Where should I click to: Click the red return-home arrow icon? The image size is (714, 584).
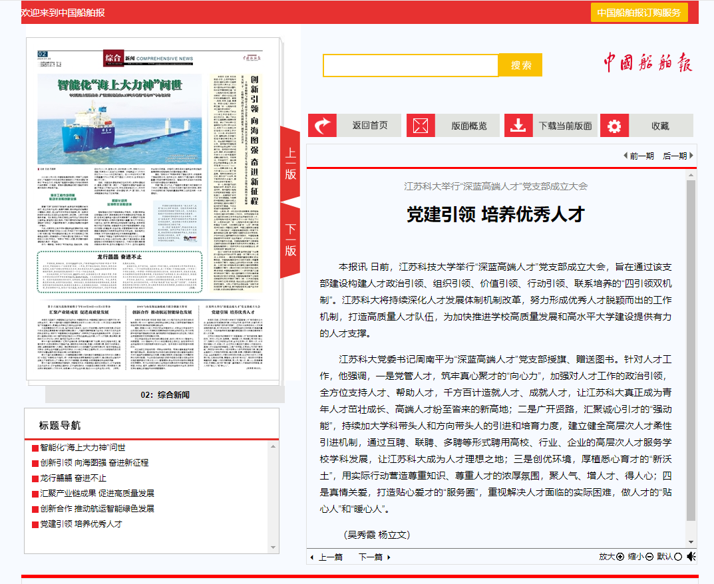322,126
